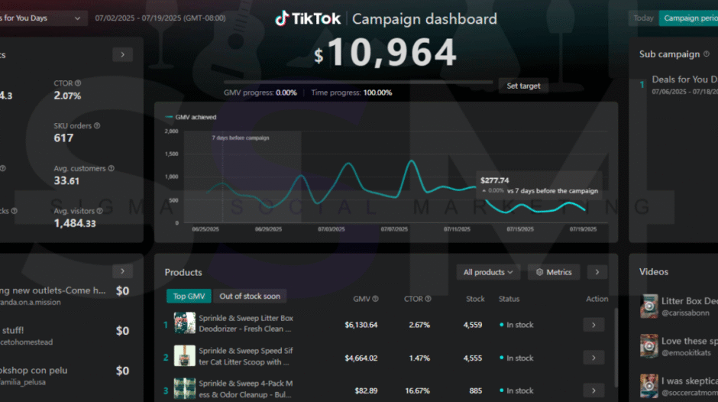Image resolution: width=718 pixels, height=402 pixels.
Task: Click the Stock column header
Action: [x=475, y=298]
